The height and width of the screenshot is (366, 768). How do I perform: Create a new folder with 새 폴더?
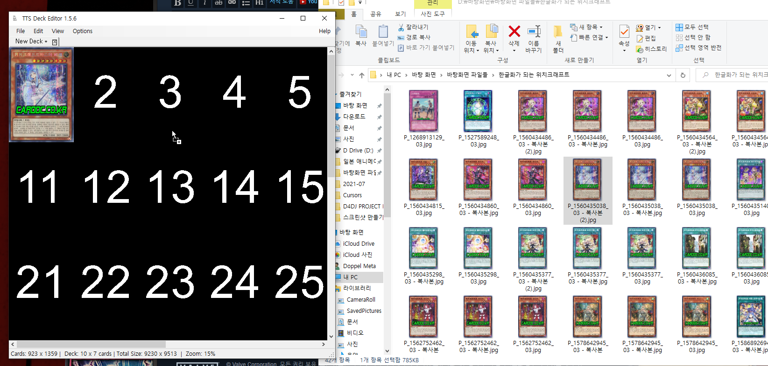point(558,39)
